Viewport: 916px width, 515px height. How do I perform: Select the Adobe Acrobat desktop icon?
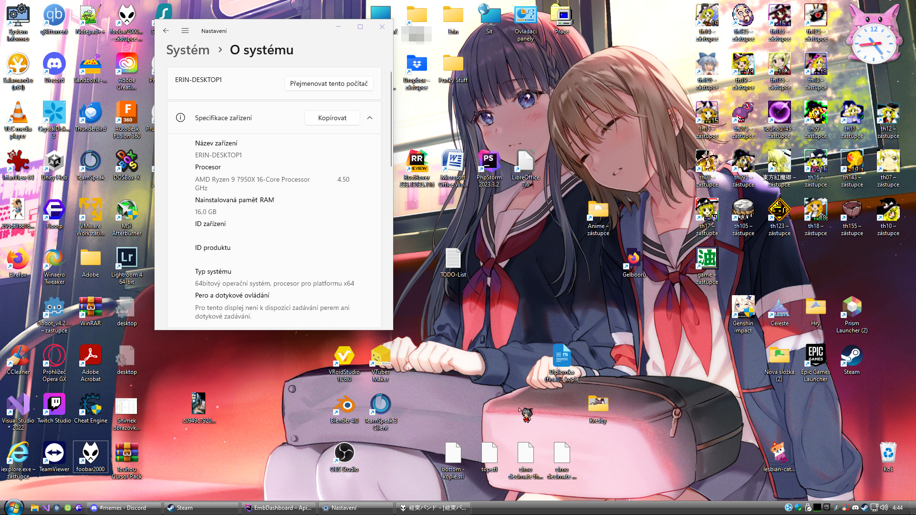click(91, 363)
